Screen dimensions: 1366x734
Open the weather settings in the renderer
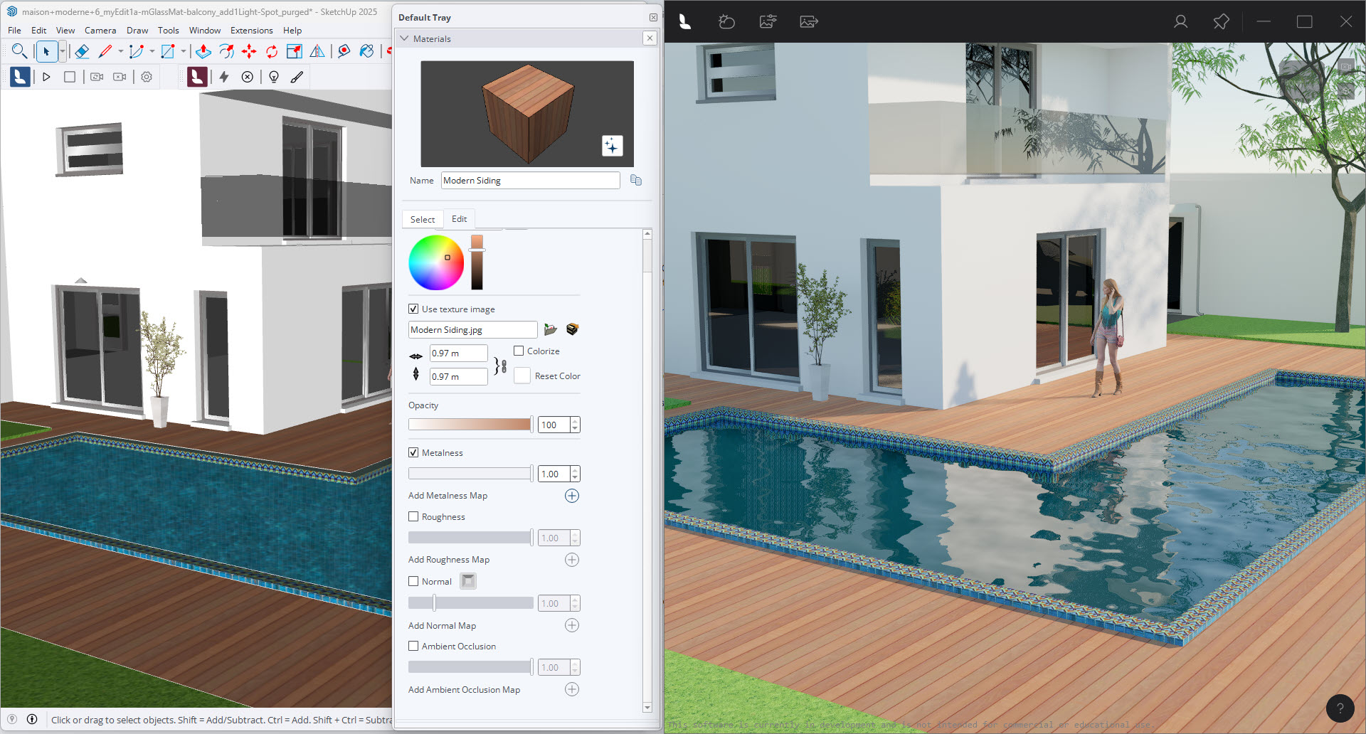click(x=726, y=21)
